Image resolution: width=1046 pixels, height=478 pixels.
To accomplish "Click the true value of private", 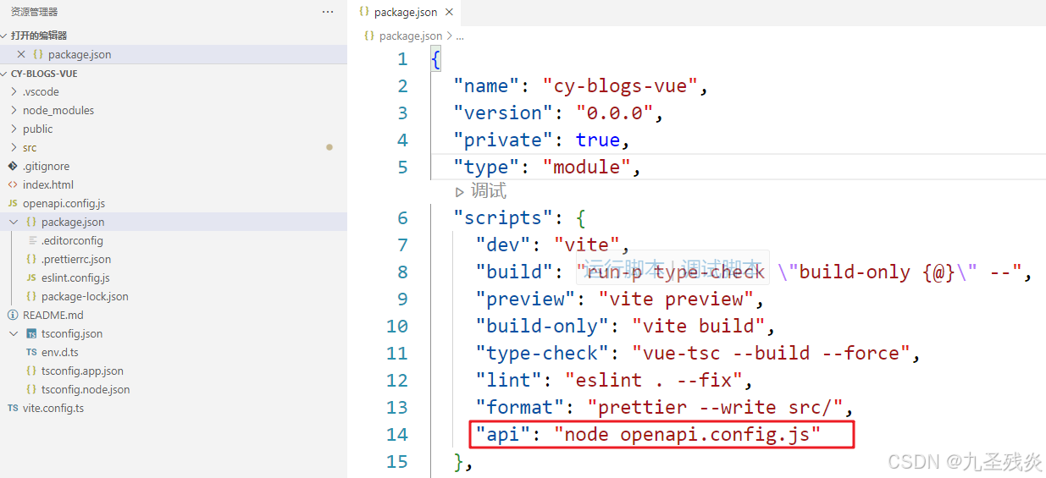I will 598,140.
